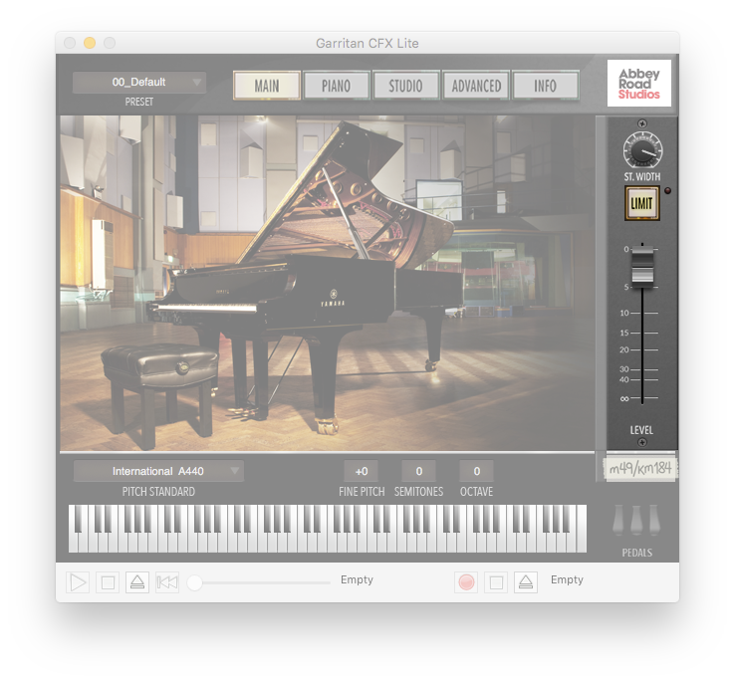Click the LEVEL label
The height and width of the screenshot is (682, 735).
641,430
